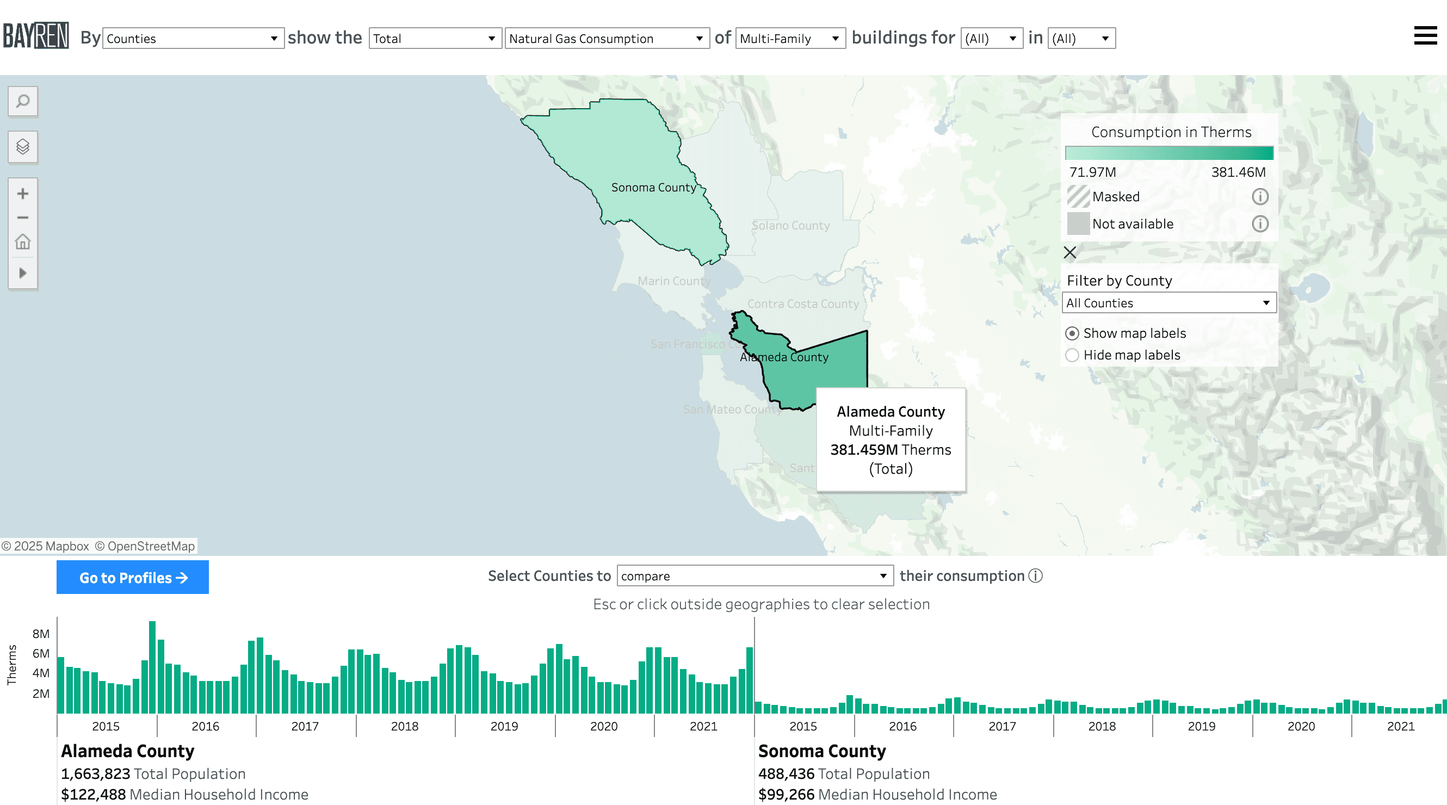Open the All Counties filter dropdown
Image resolution: width=1447 pixels, height=805 pixels.
[1169, 303]
